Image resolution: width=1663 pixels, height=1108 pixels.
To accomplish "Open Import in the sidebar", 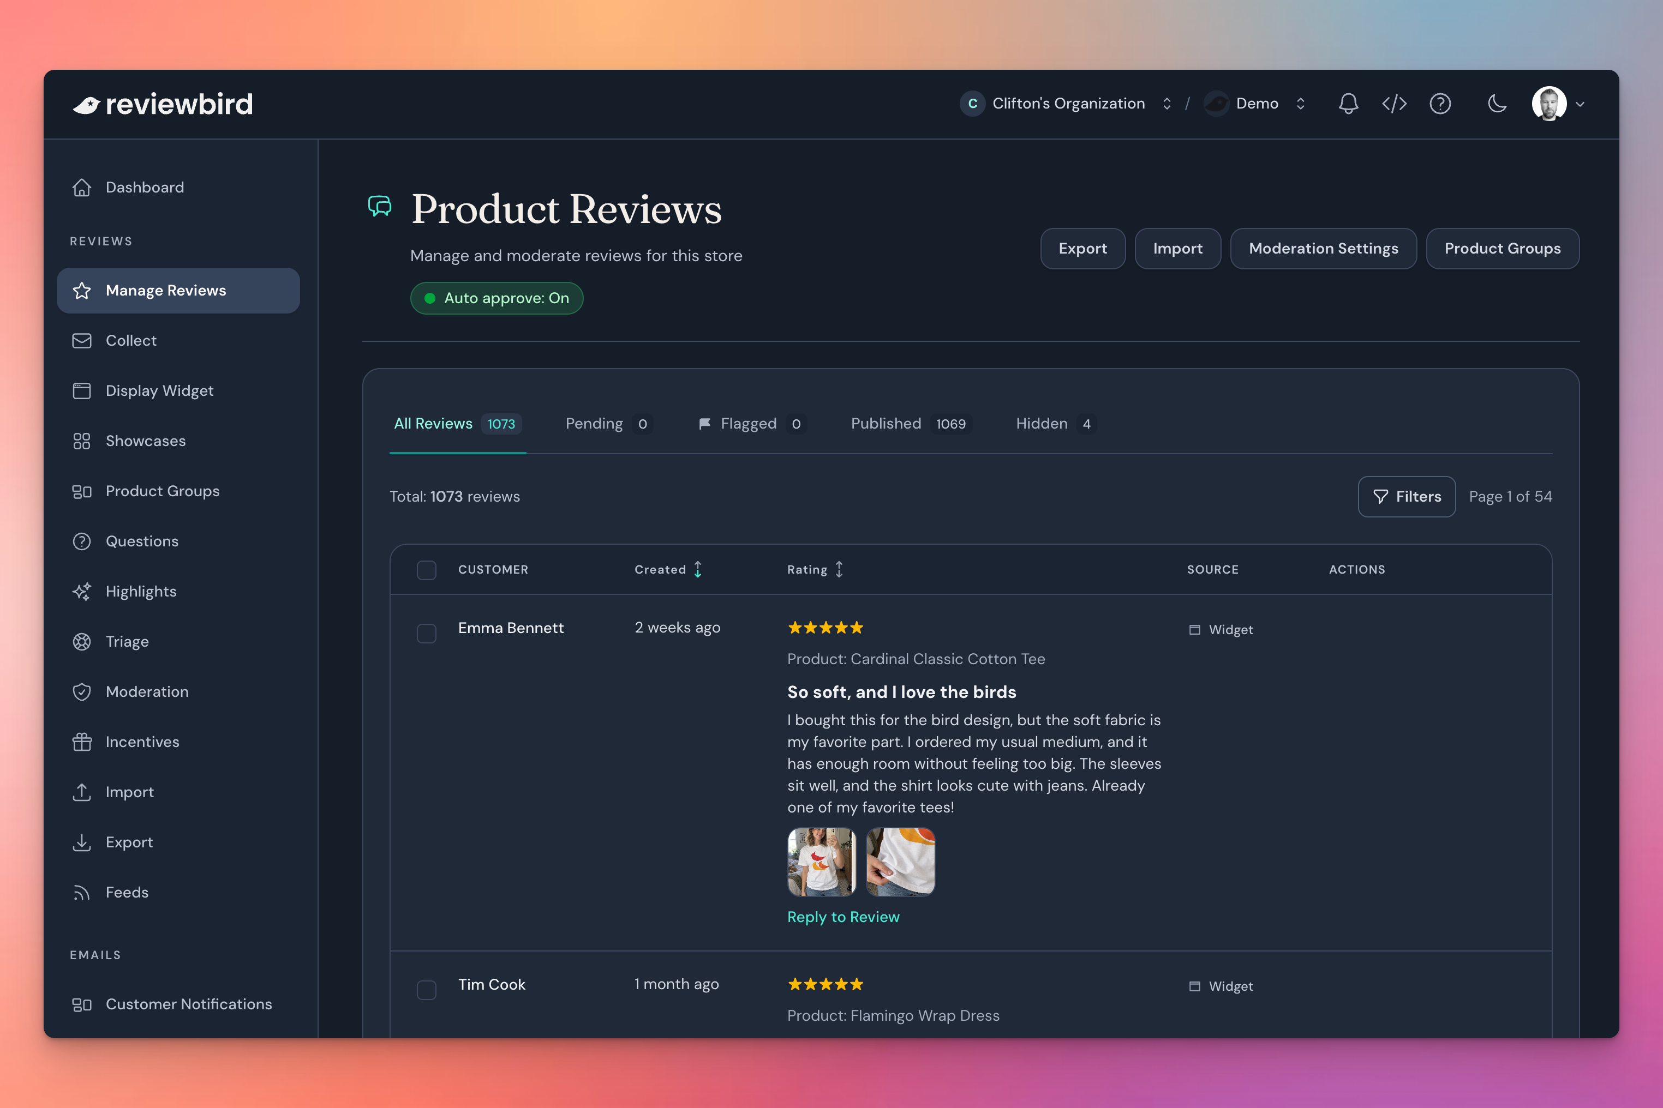I will pos(178,792).
